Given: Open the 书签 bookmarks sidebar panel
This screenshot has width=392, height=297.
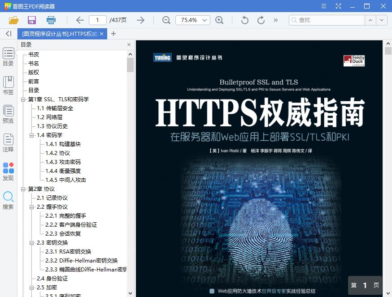Looking at the screenshot, I should [x=8, y=86].
